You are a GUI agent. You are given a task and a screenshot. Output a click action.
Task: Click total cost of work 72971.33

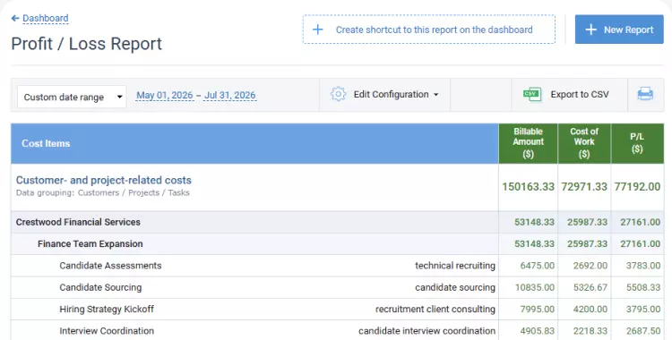[x=584, y=187]
